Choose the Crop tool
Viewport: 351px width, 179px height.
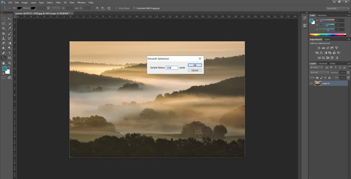point(4,29)
